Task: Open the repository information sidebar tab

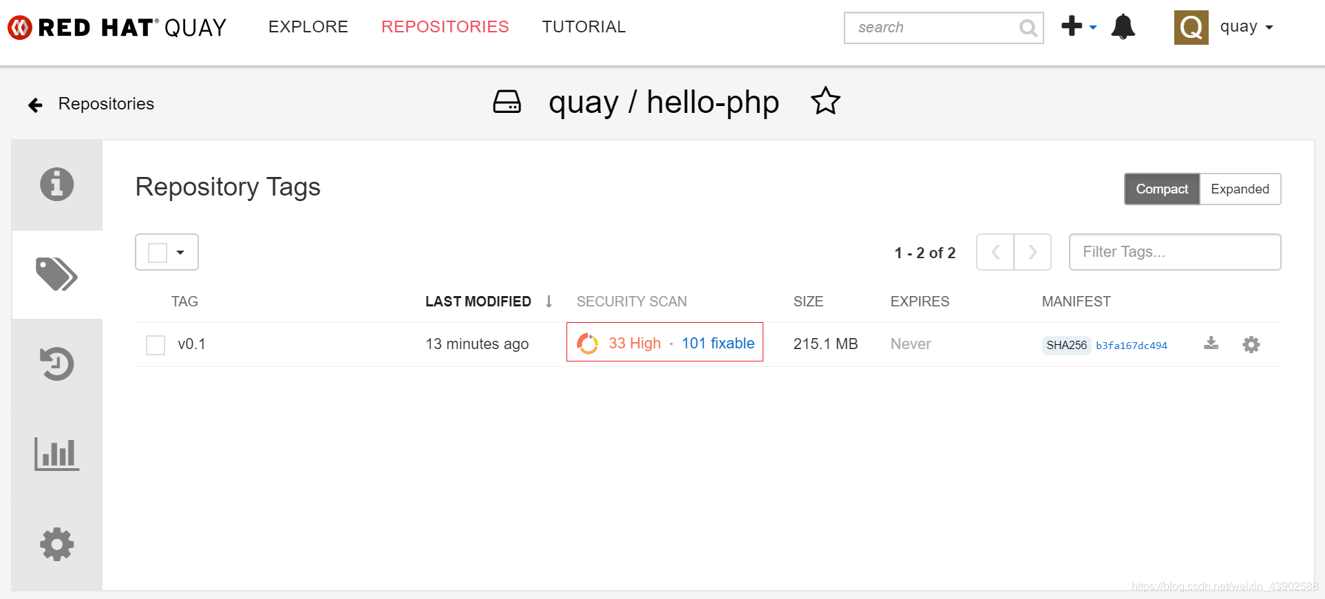Action: click(57, 185)
